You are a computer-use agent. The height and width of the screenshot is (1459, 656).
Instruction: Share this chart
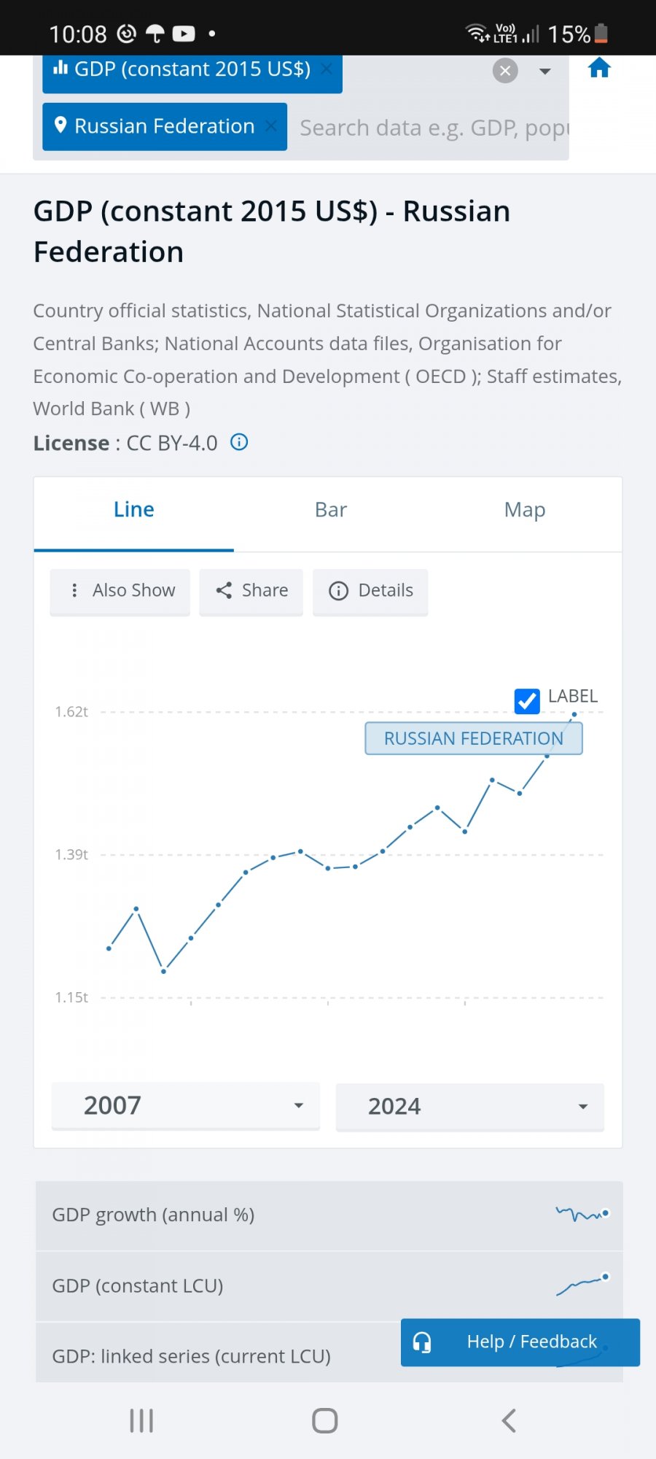pyautogui.click(x=251, y=591)
